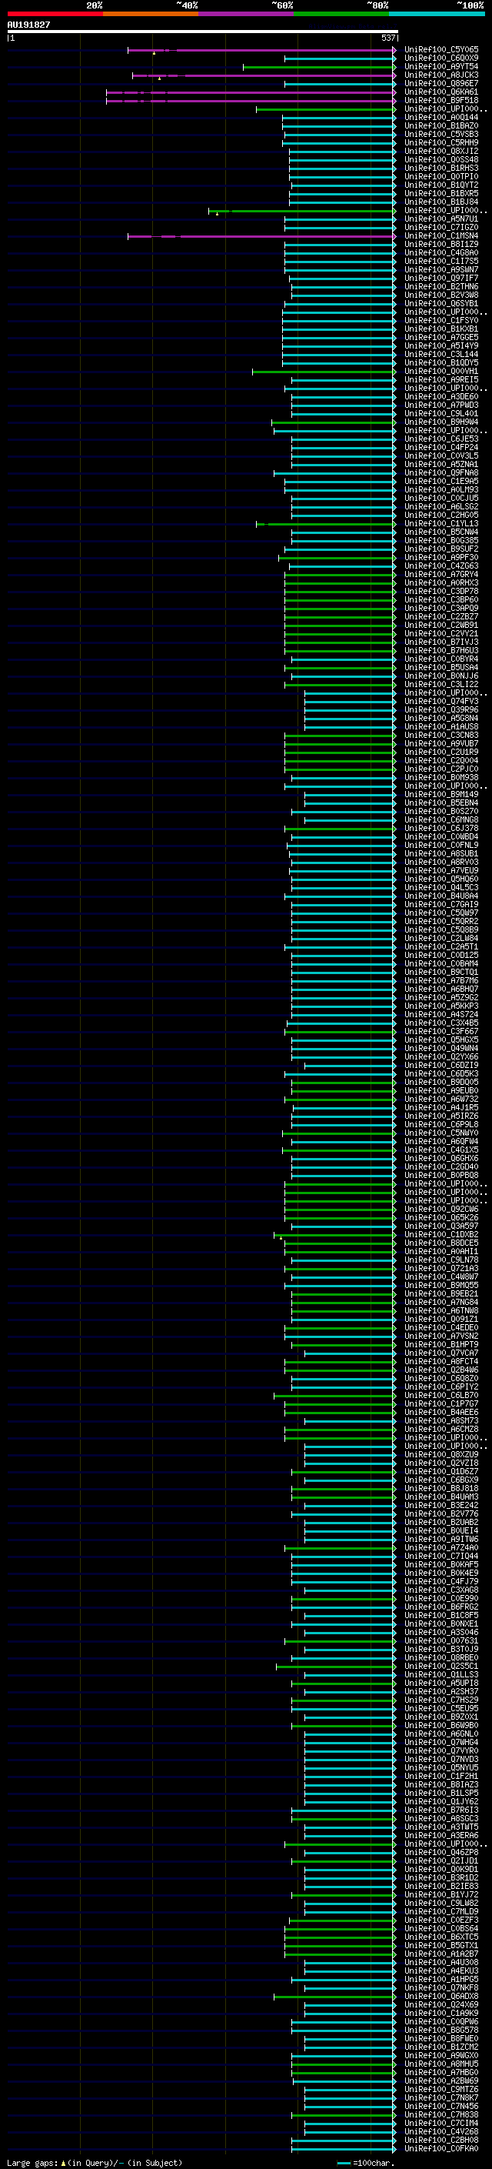Click the red 20% identity legend segment

pos(55,14)
